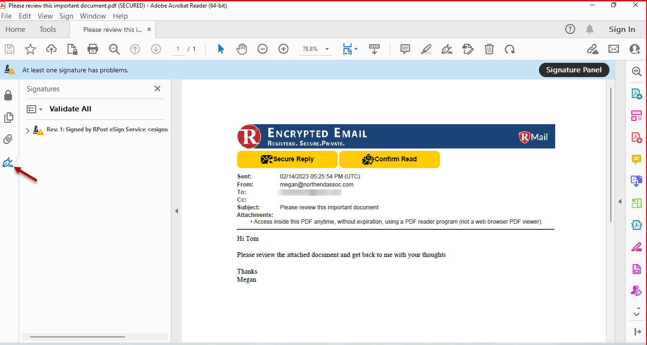Viewport: 647px width, 345px height.
Task: Click the sender address megan@northendassoc.com
Action: pos(317,185)
